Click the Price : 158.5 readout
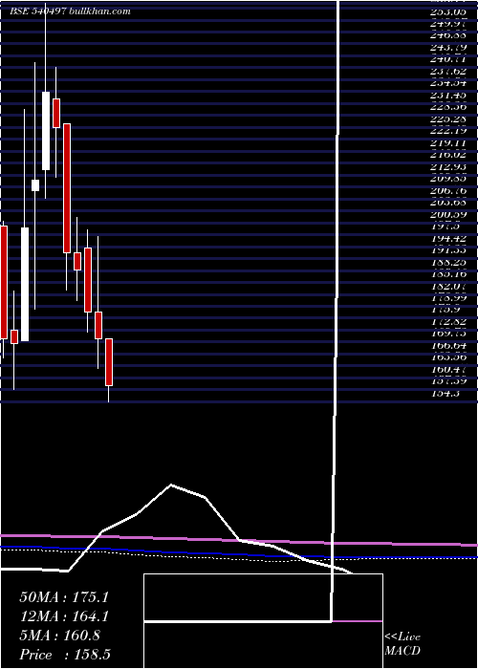This screenshot has width=478, height=669. point(65,655)
